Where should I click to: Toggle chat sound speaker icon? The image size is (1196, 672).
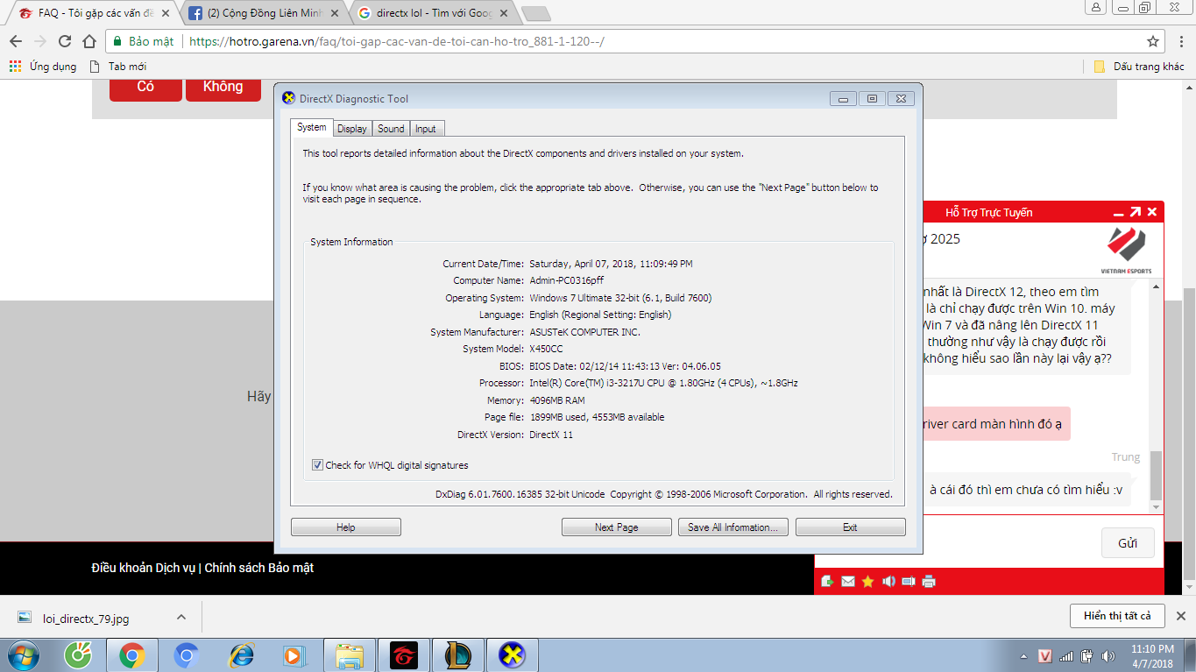[x=888, y=582]
